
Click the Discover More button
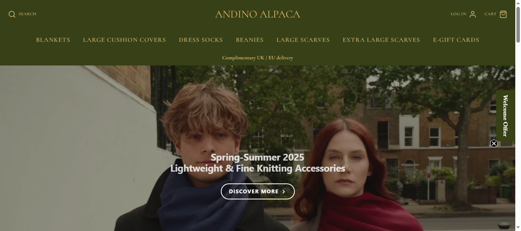257,191
